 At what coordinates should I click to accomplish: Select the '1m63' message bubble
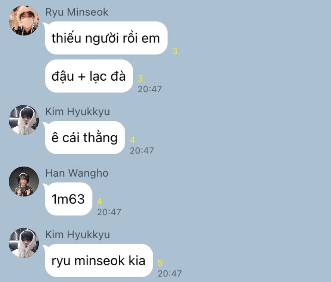[69, 199]
